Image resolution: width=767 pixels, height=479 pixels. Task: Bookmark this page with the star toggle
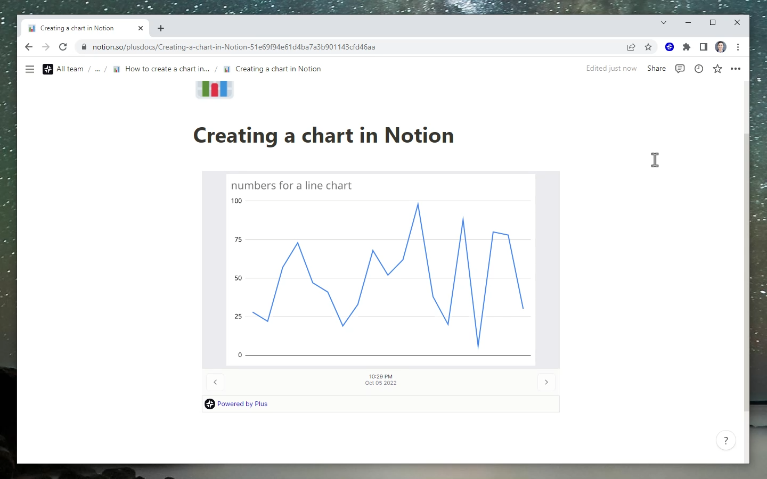(x=648, y=47)
